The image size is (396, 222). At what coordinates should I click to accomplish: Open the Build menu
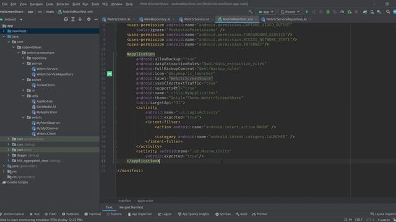(x=76, y=4)
